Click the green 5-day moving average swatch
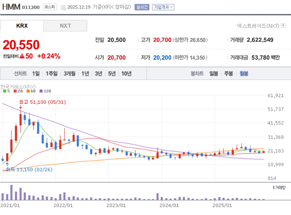The image size is (291, 215). pos(5,91)
